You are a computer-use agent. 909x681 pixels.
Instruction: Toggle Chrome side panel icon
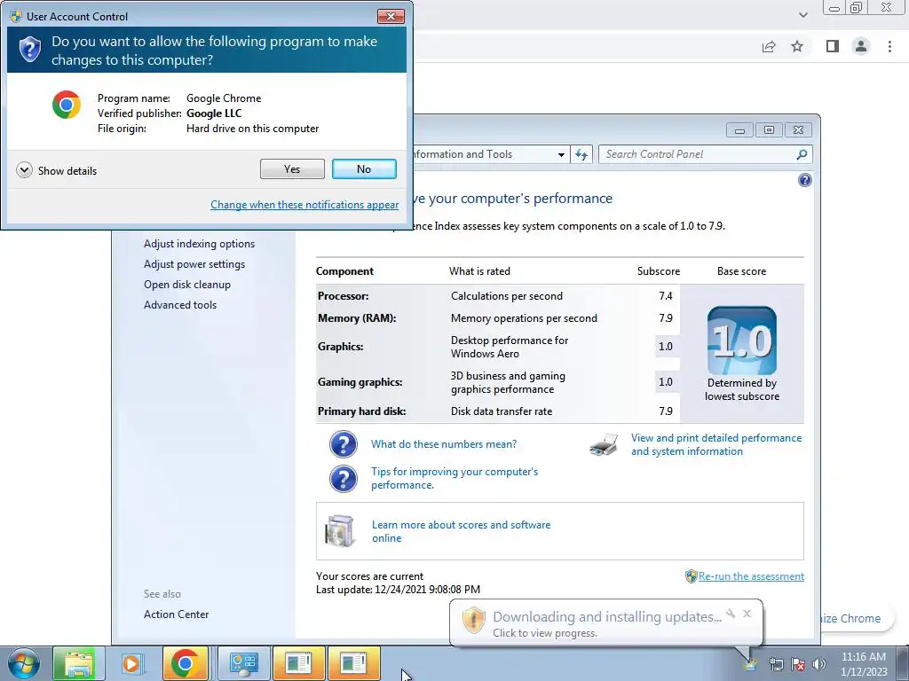pos(833,46)
